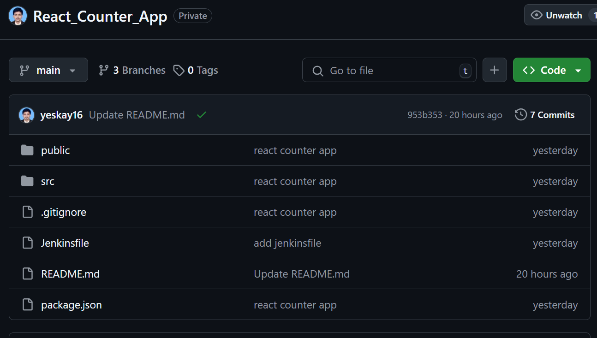The height and width of the screenshot is (338, 597).
Task: Click the tag icon beside 0 Tags
Action: 179,70
